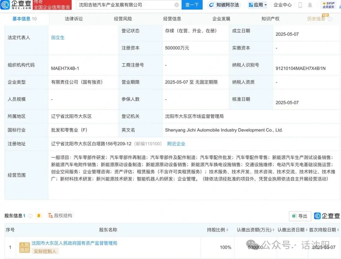
Task: Click the 实际控制人 tag
Action: tap(45, 251)
